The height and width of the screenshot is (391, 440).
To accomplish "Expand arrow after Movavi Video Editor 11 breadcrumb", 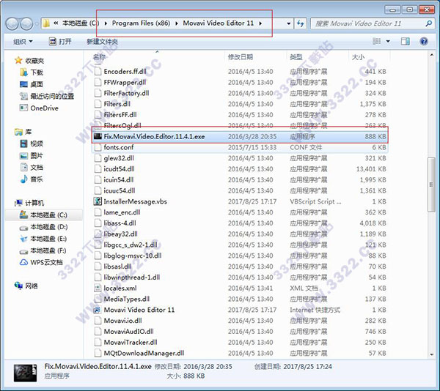I will pos(260,23).
